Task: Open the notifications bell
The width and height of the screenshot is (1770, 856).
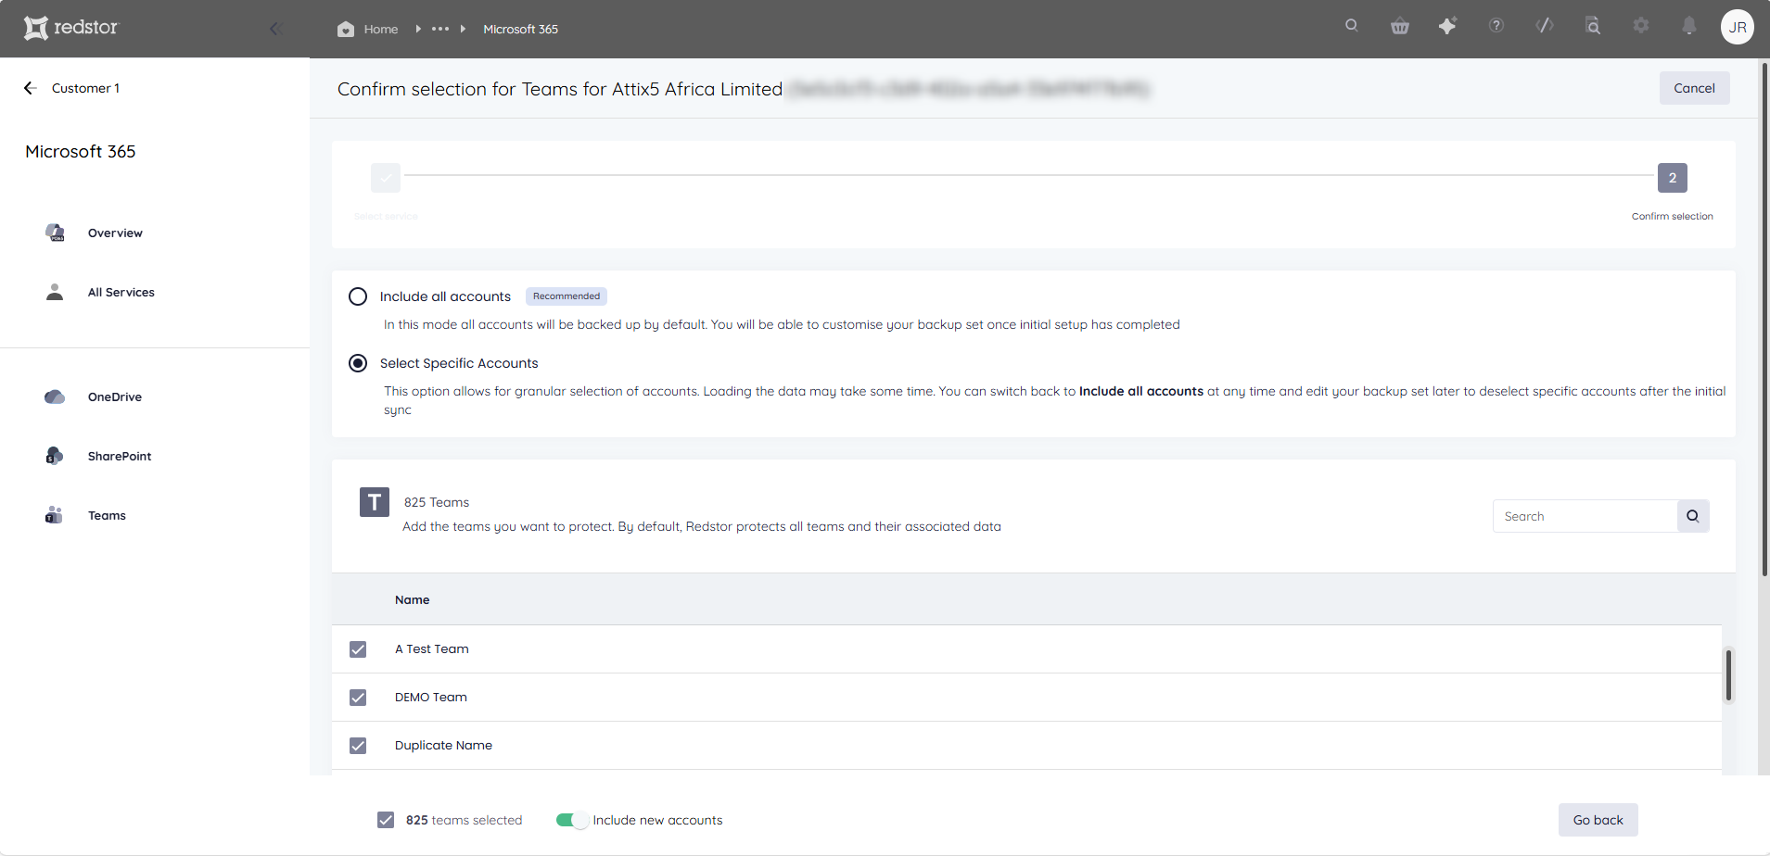Action: point(1689,26)
